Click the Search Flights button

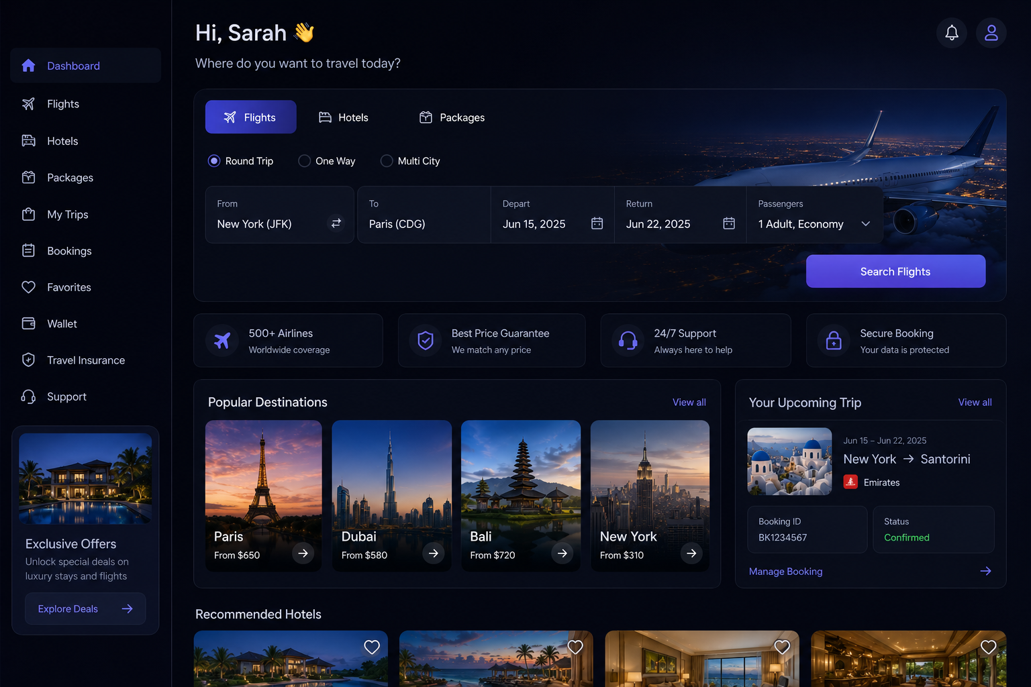tap(895, 272)
